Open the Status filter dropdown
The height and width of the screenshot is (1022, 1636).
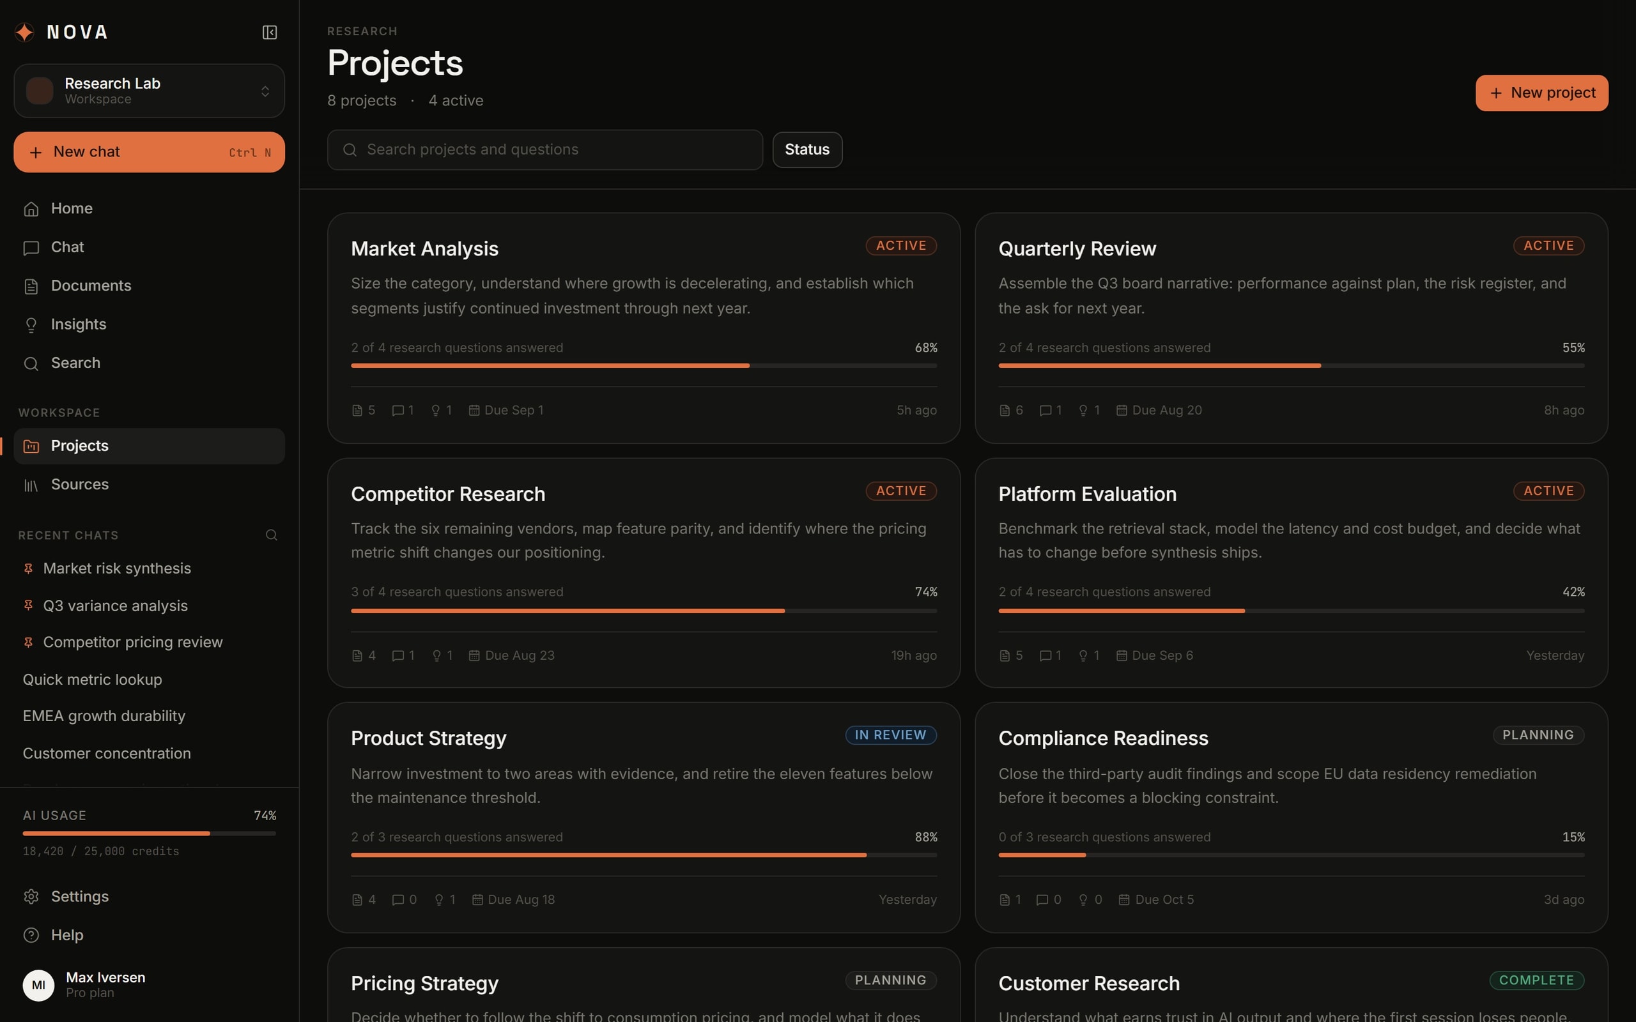[x=807, y=150]
